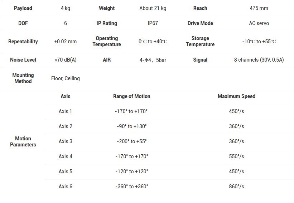Click the 'About 21 kg' weight value
The image size is (294, 203).
point(153,8)
